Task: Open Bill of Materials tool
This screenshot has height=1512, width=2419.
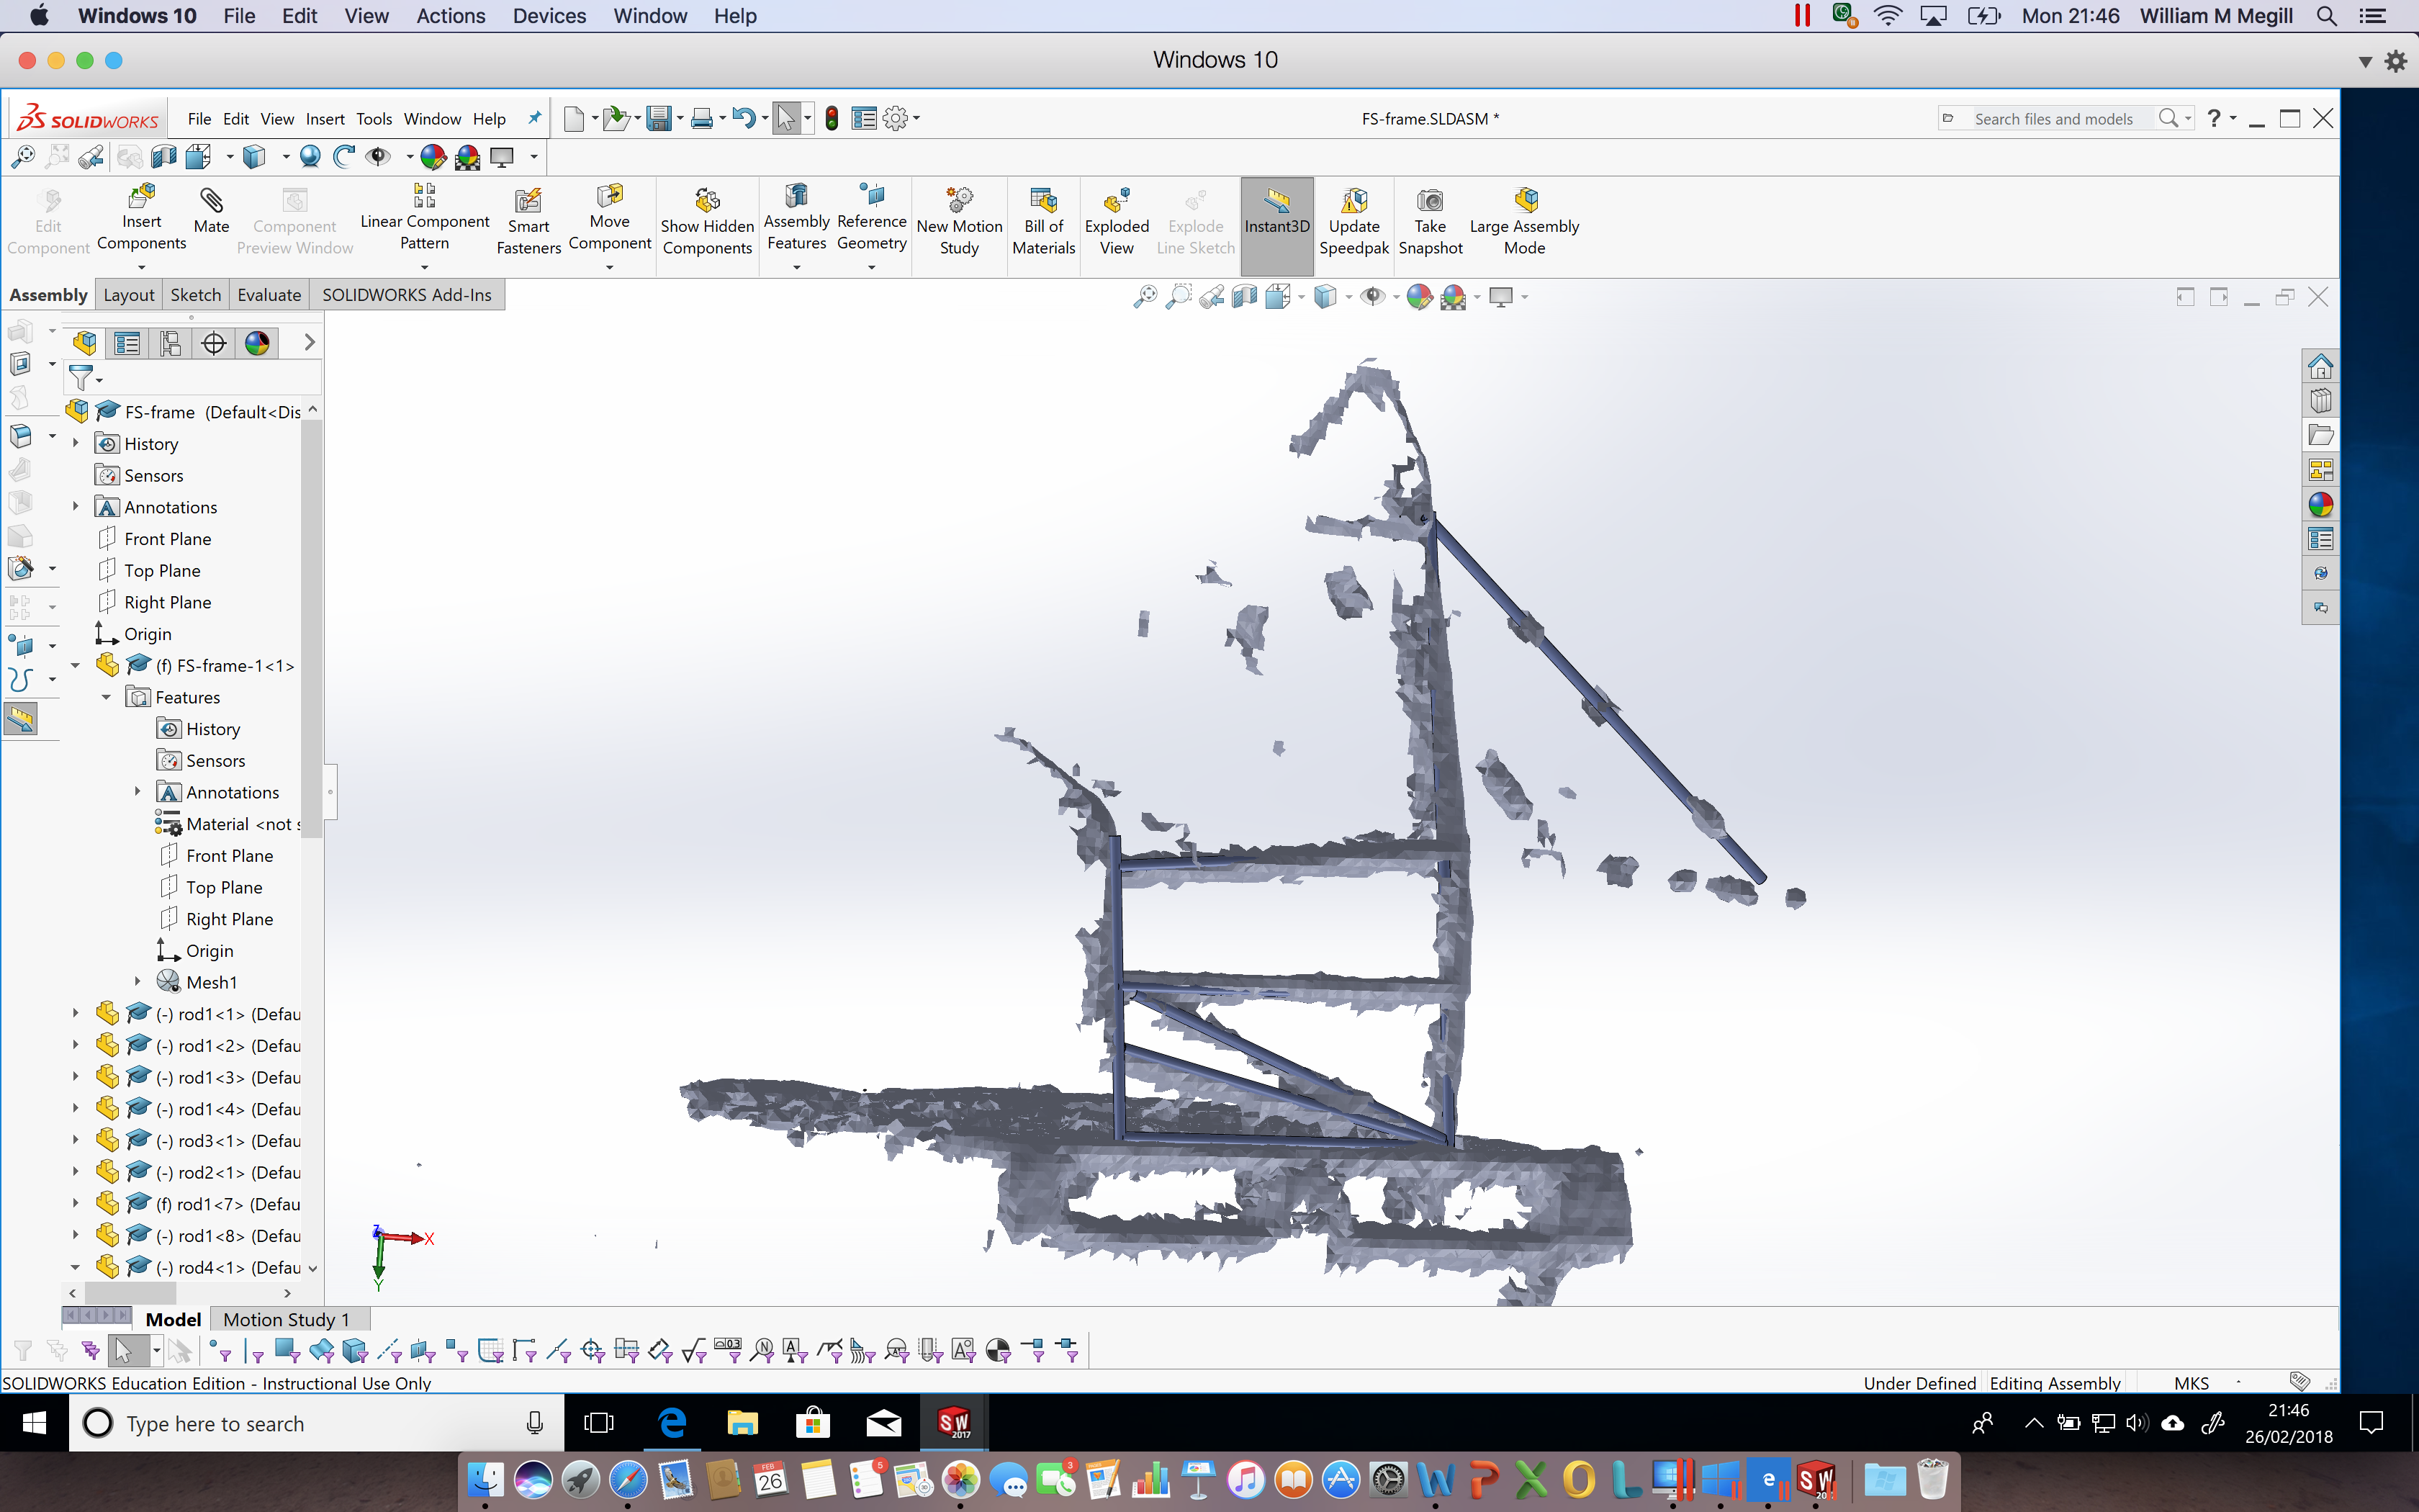Action: point(1042,222)
